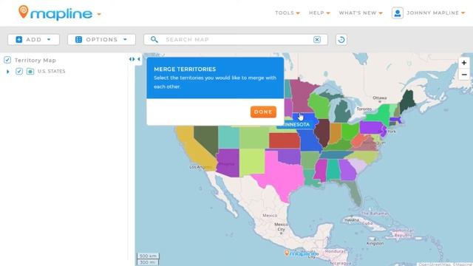
Task: Click the sidebar width toggle arrows
Action: pos(132,59)
